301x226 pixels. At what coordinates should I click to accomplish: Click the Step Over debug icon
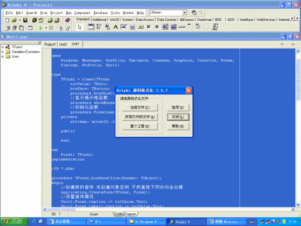68,28
